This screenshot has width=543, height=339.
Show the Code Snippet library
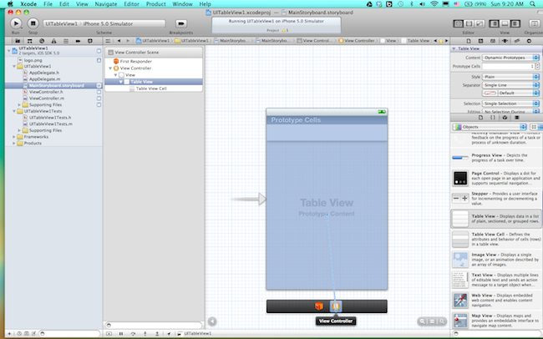pyautogui.click(x=493, y=118)
